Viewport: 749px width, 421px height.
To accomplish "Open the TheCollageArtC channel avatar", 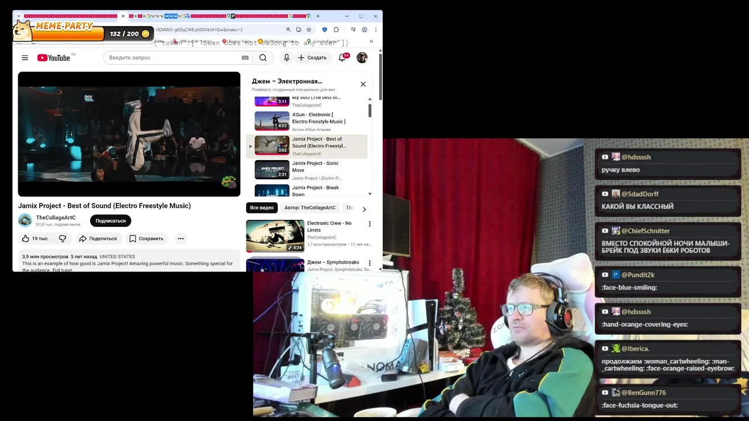I will (x=25, y=220).
